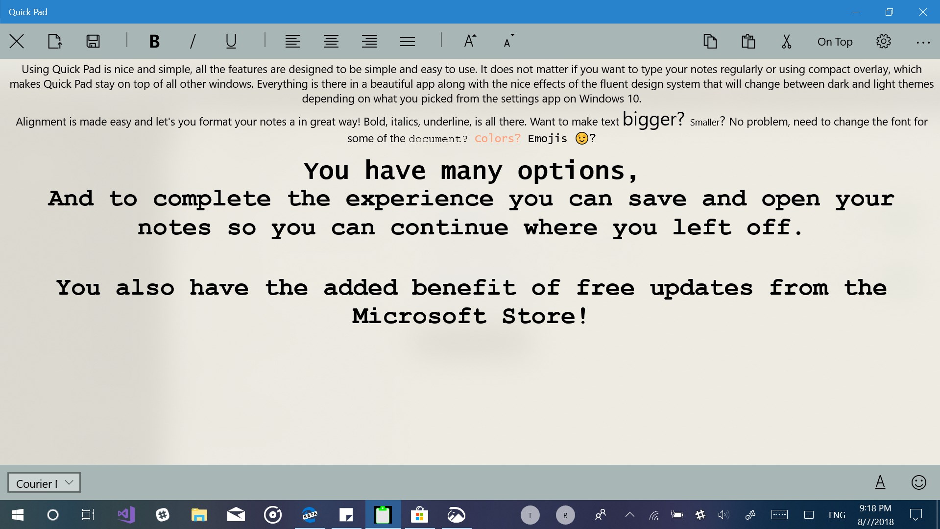
Task: Open File Explorer
Action: [199, 515]
